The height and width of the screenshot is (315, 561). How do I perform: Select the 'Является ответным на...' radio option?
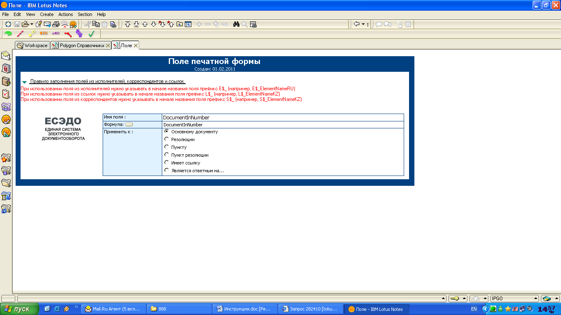(166, 170)
